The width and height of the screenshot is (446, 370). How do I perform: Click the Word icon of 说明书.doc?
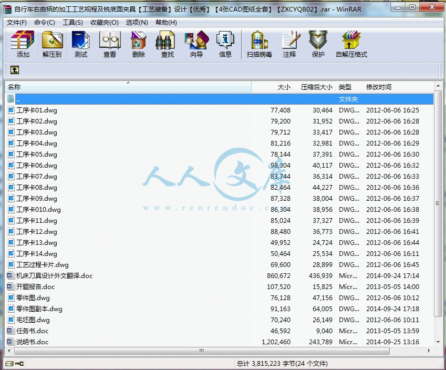(11, 342)
